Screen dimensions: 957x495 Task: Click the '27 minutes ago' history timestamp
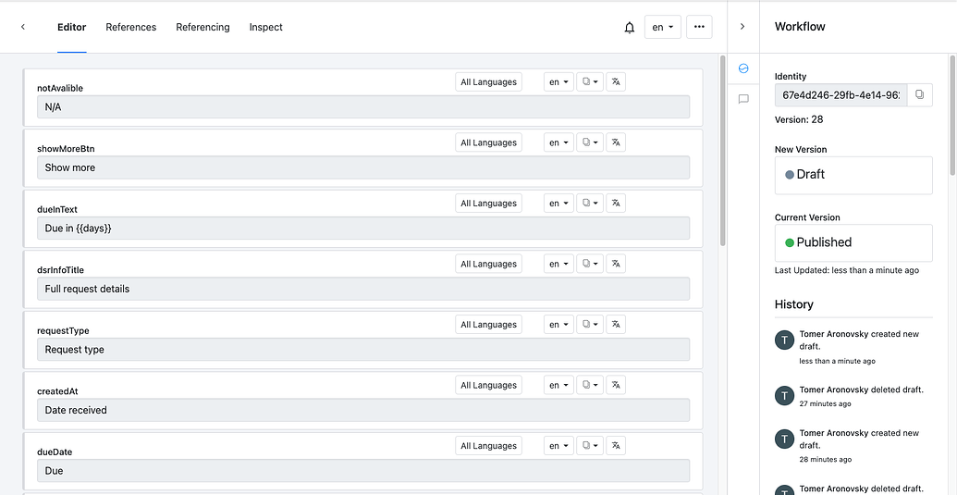point(825,403)
